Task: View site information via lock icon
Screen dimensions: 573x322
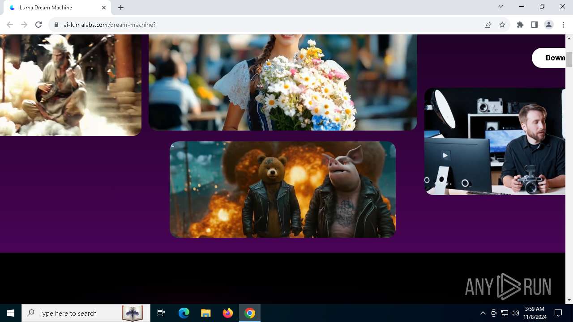Action: click(x=56, y=25)
